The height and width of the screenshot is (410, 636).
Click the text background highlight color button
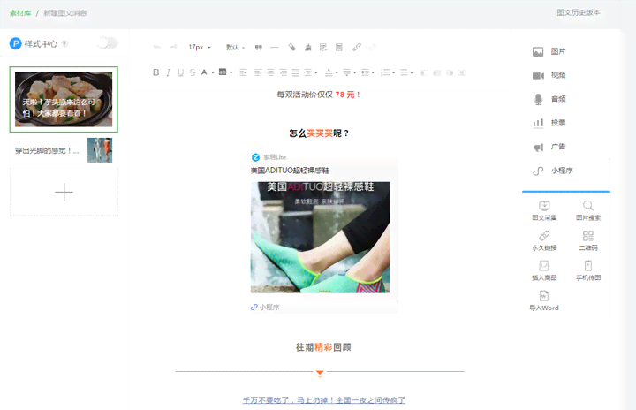click(x=223, y=72)
